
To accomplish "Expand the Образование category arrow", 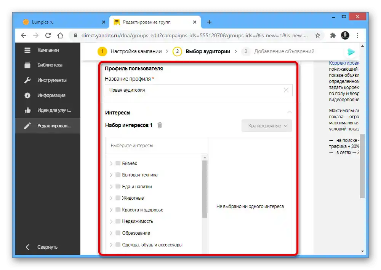I will (111, 233).
